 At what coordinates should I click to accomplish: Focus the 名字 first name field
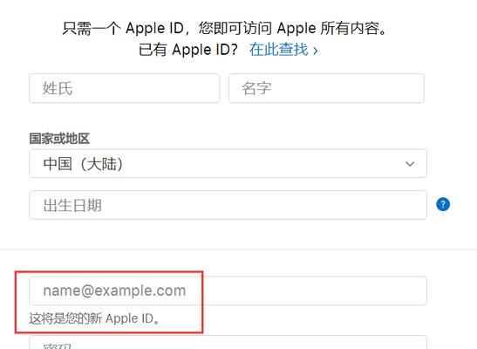tap(326, 88)
